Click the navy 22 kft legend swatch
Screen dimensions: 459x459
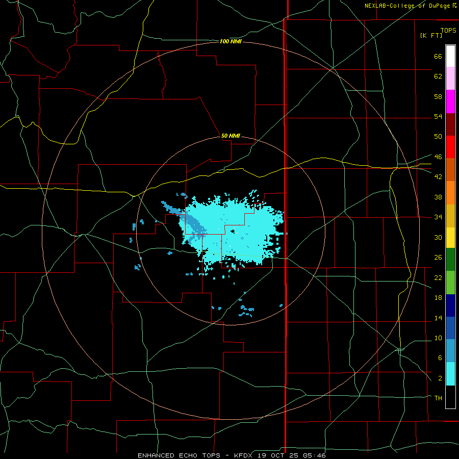tap(450, 305)
